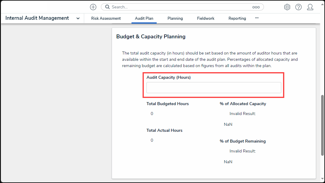The height and width of the screenshot is (183, 325).
Task: Open the settings gear icon
Action: 287,7
